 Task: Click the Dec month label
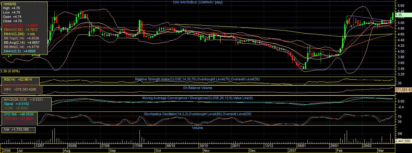point(252,151)
